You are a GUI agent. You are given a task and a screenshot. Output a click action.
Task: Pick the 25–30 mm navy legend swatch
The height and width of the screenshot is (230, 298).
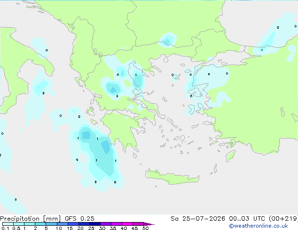(x=94, y=224)
